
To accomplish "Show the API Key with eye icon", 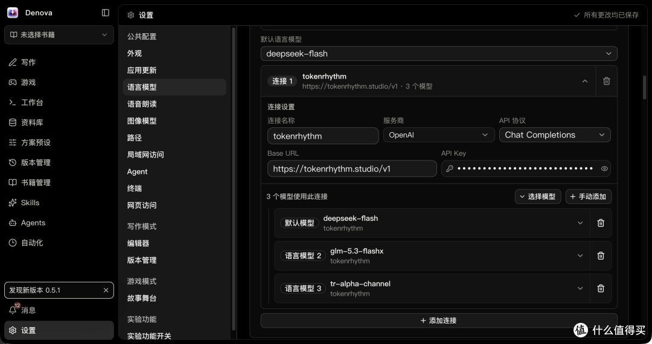I will click(604, 168).
